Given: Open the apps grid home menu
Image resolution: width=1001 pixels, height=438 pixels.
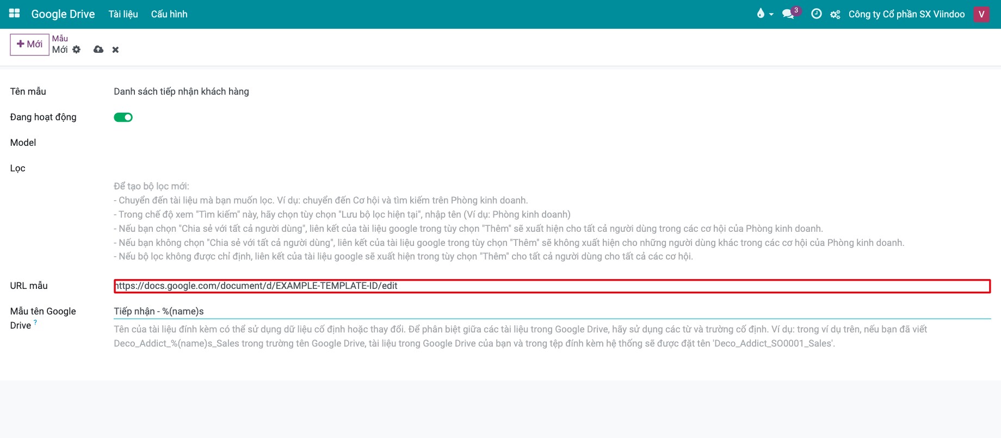Looking at the screenshot, I should pos(15,14).
